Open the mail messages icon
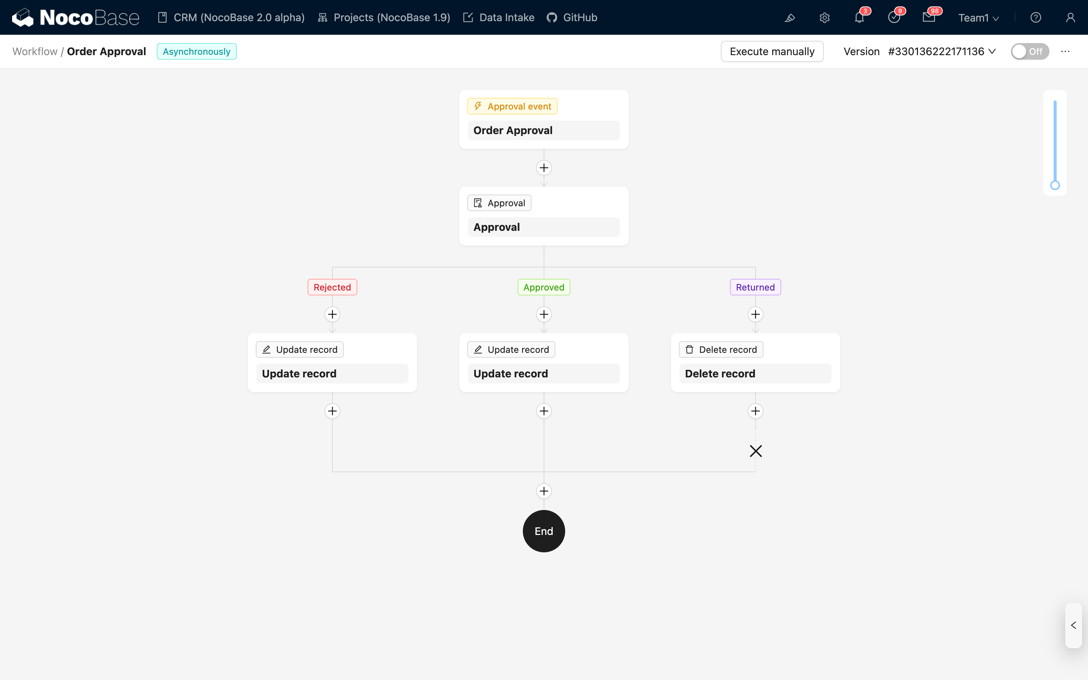The height and width of the screenshot is (680, 1088). coord(929,17)
